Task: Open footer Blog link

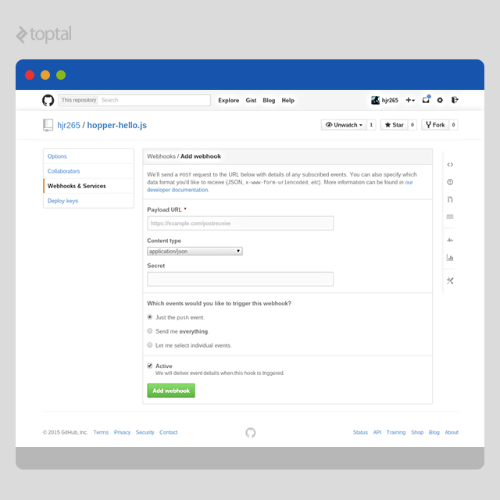Action: [434, 432]
